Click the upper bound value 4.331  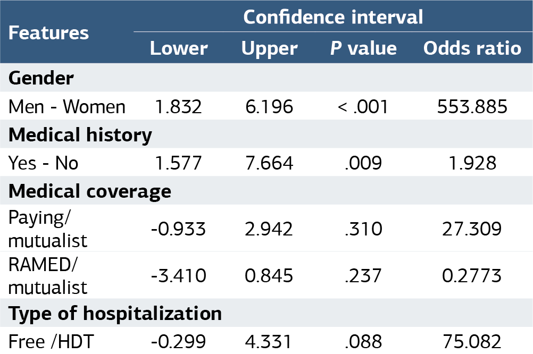268,342
